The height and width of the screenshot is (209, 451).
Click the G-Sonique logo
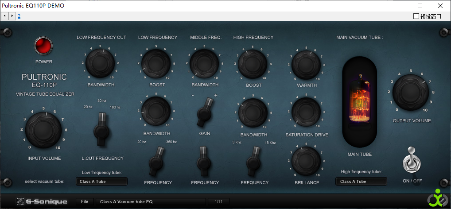[x=42, y=201]
